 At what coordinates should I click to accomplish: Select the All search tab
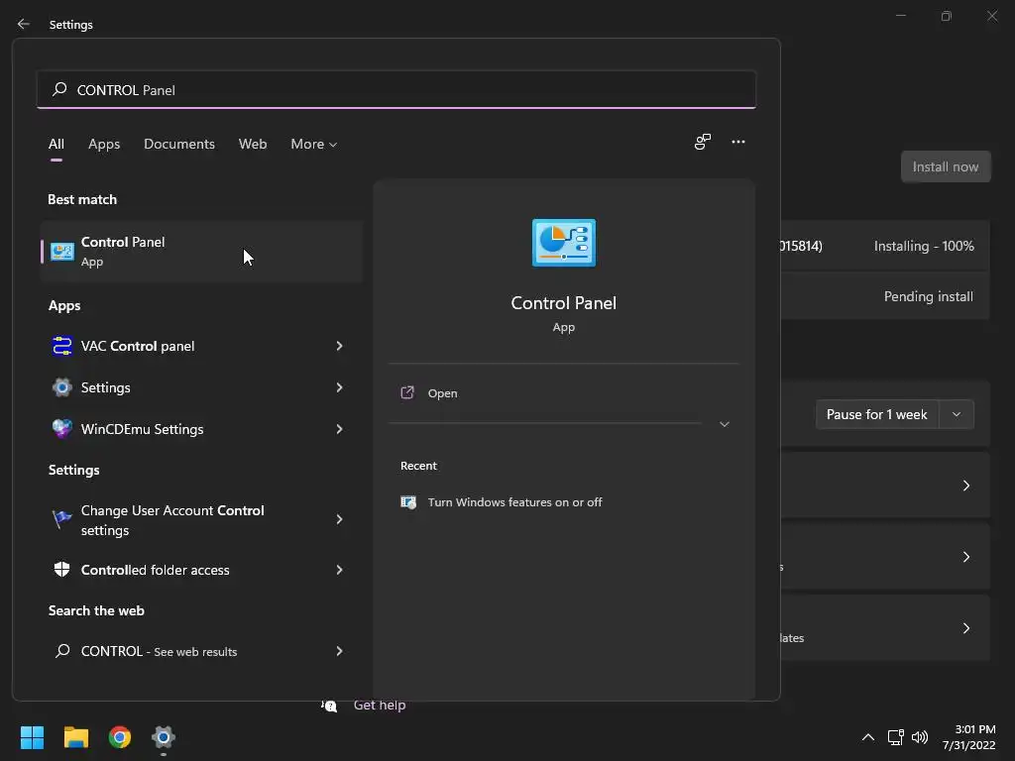click(56, 145)
